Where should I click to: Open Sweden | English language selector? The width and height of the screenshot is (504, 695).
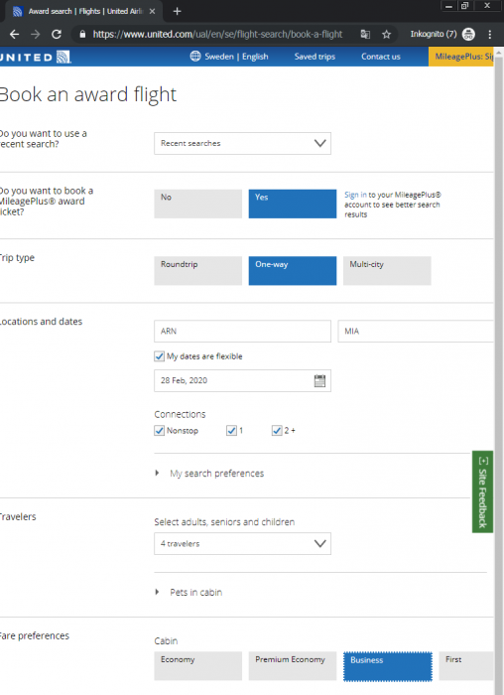coord(229,57)
